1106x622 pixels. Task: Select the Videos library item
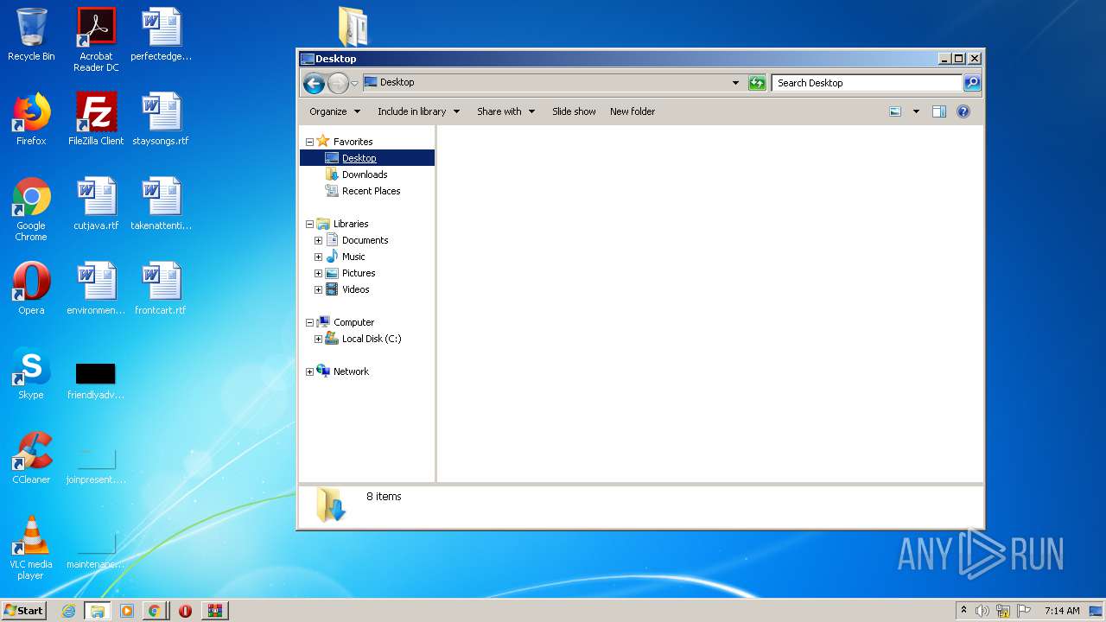point(355,289)
